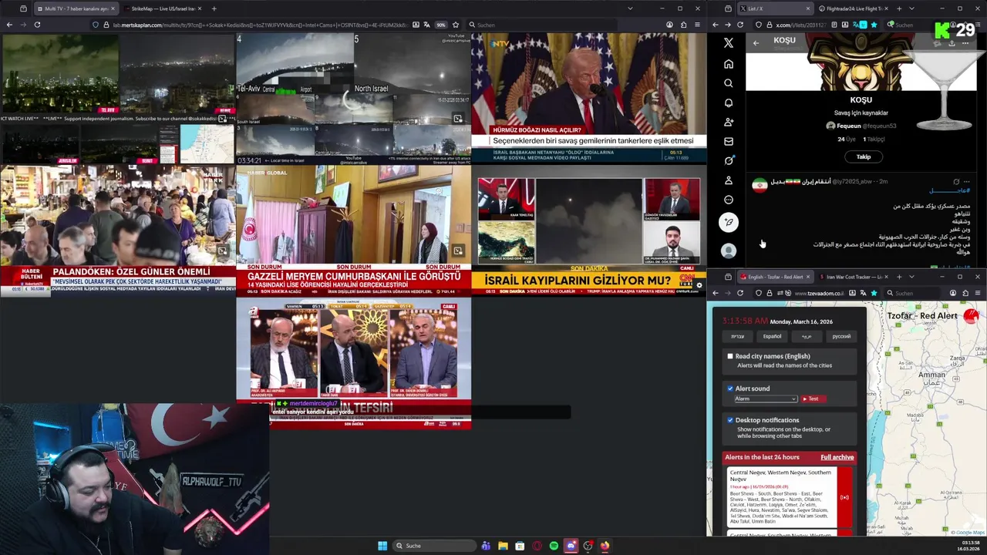Share the KOŞU list

coord(952,43)
